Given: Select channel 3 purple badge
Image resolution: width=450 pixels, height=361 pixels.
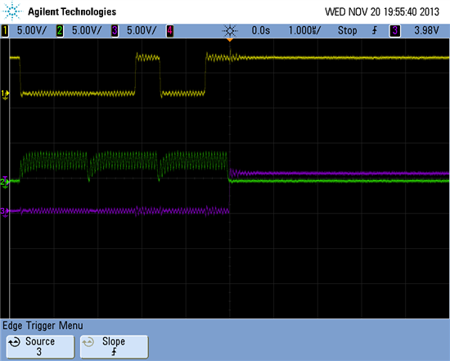Looking at the screenshot, I should point(115,31).
